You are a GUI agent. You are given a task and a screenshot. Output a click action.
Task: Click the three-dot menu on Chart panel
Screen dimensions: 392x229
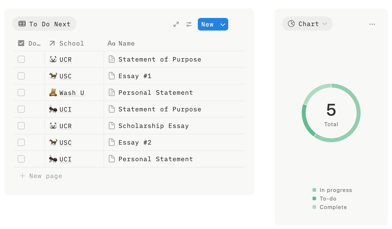coord(372,24)
